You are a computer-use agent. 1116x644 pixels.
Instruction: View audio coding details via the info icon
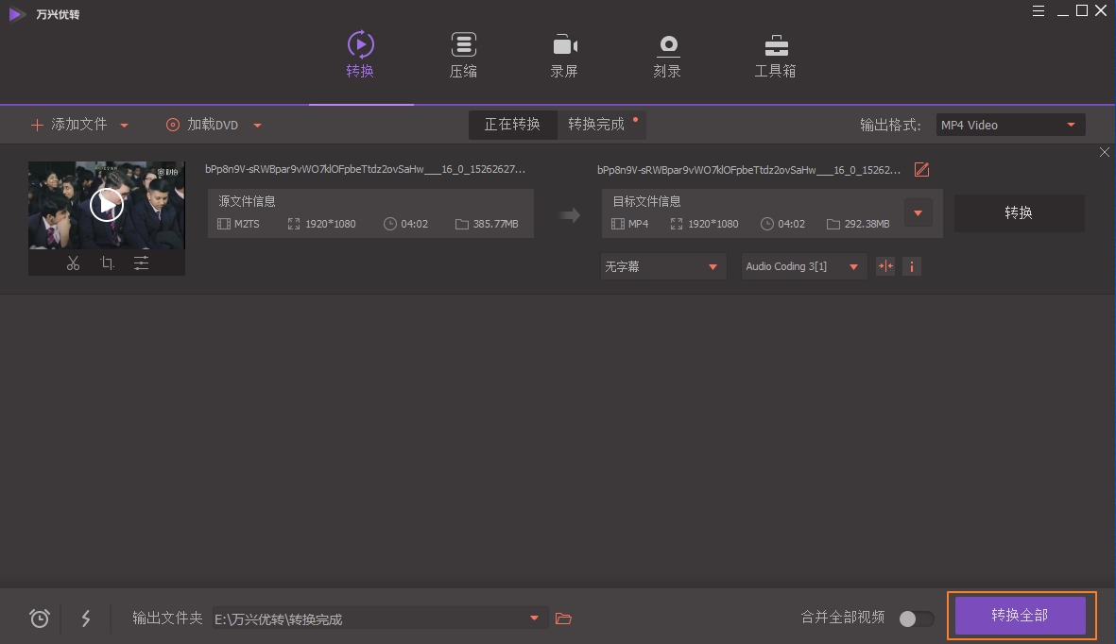click(x=911, y=266)
